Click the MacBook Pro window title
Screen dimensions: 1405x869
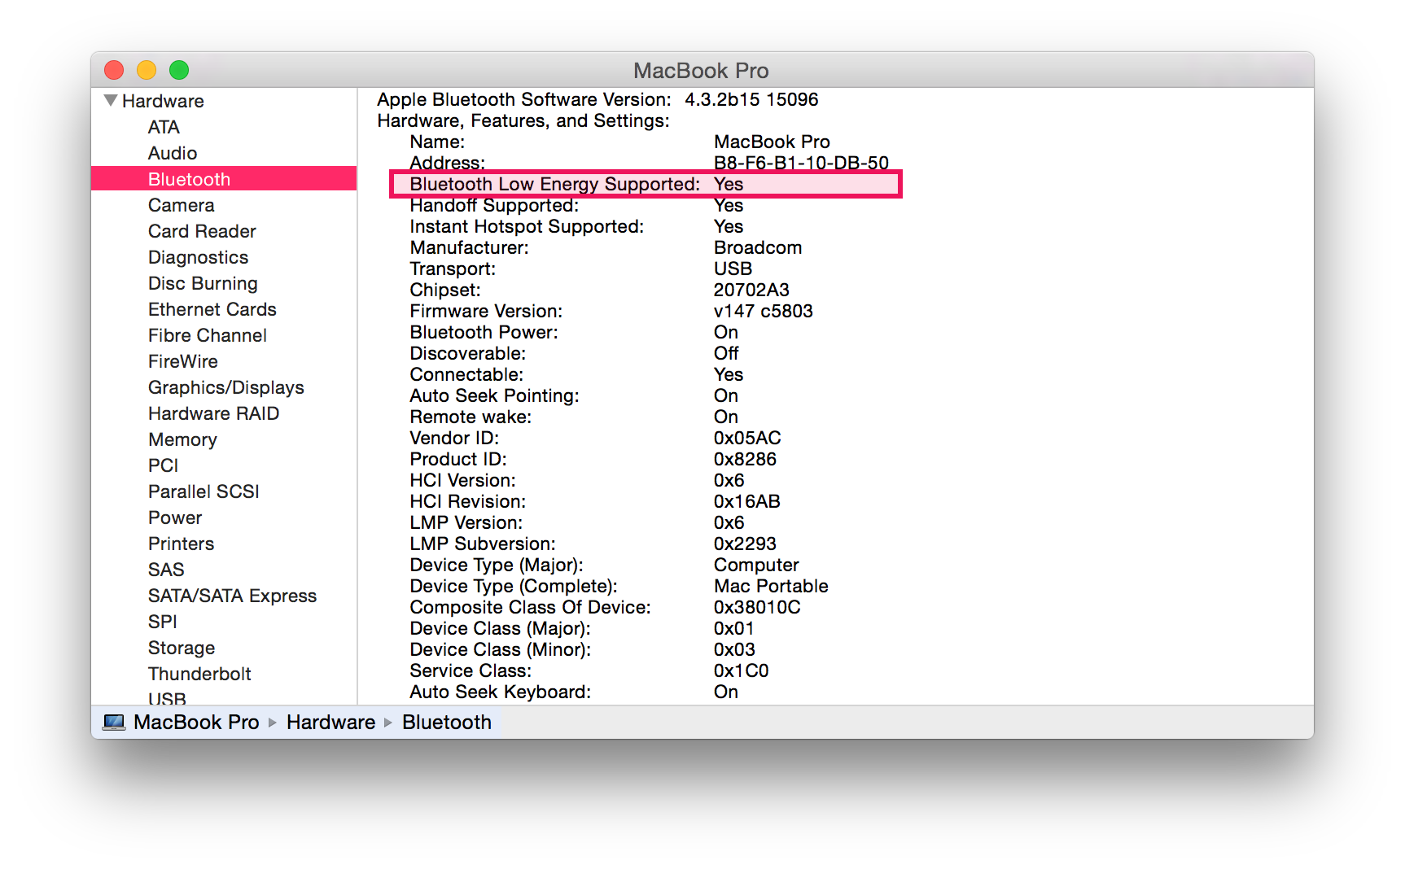pos(701,71)
